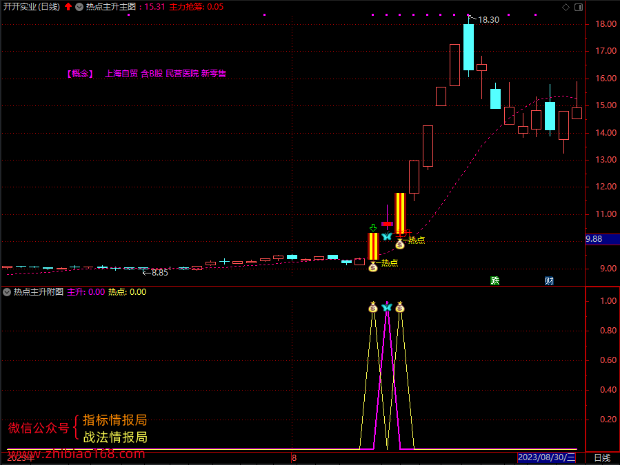Expand the 热点主升附图 indicator dropdown

pyautogui.click(x=7, y=292)
